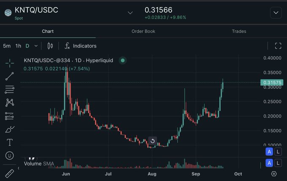Select the crosshair cursor tool
This screenshot has width=287, height=181.
tap(10, 63)
